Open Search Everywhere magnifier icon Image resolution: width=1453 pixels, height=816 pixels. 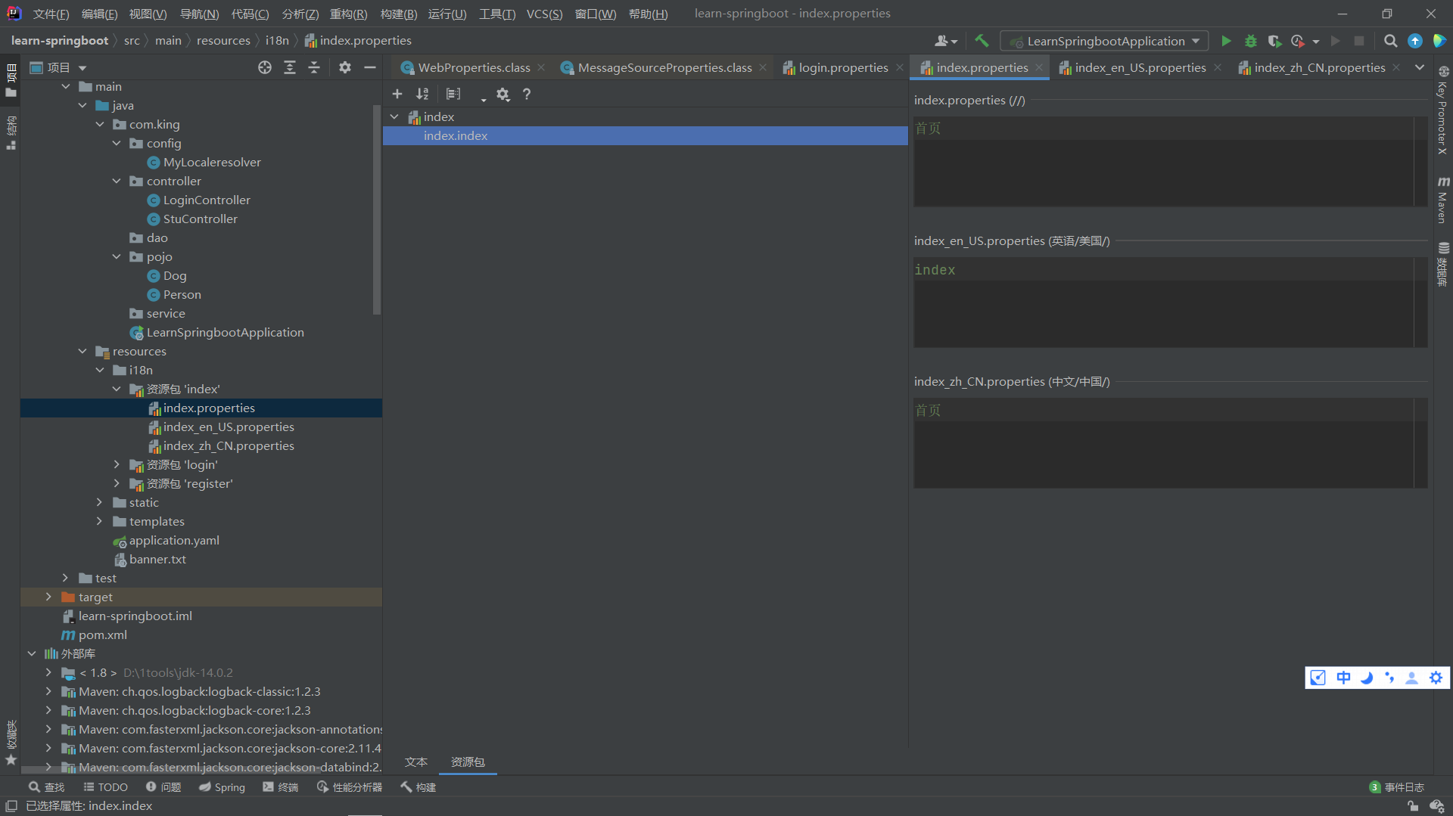coord(1390,41)
